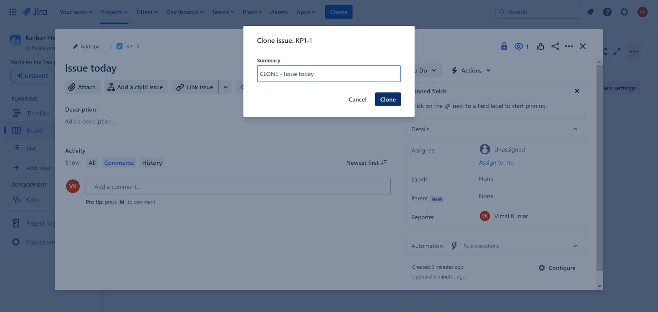The width and height of the screenshot is (658, 312).
Task: Open the help question mark icon
Action: [x=607, y=12]
